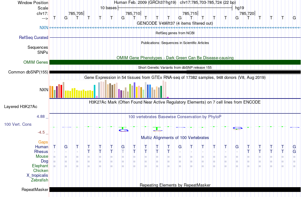Viewport: 301px width, 197px height.
Task: Click the 4.88 PhyloP upper scale value
Action: point(41,117)
